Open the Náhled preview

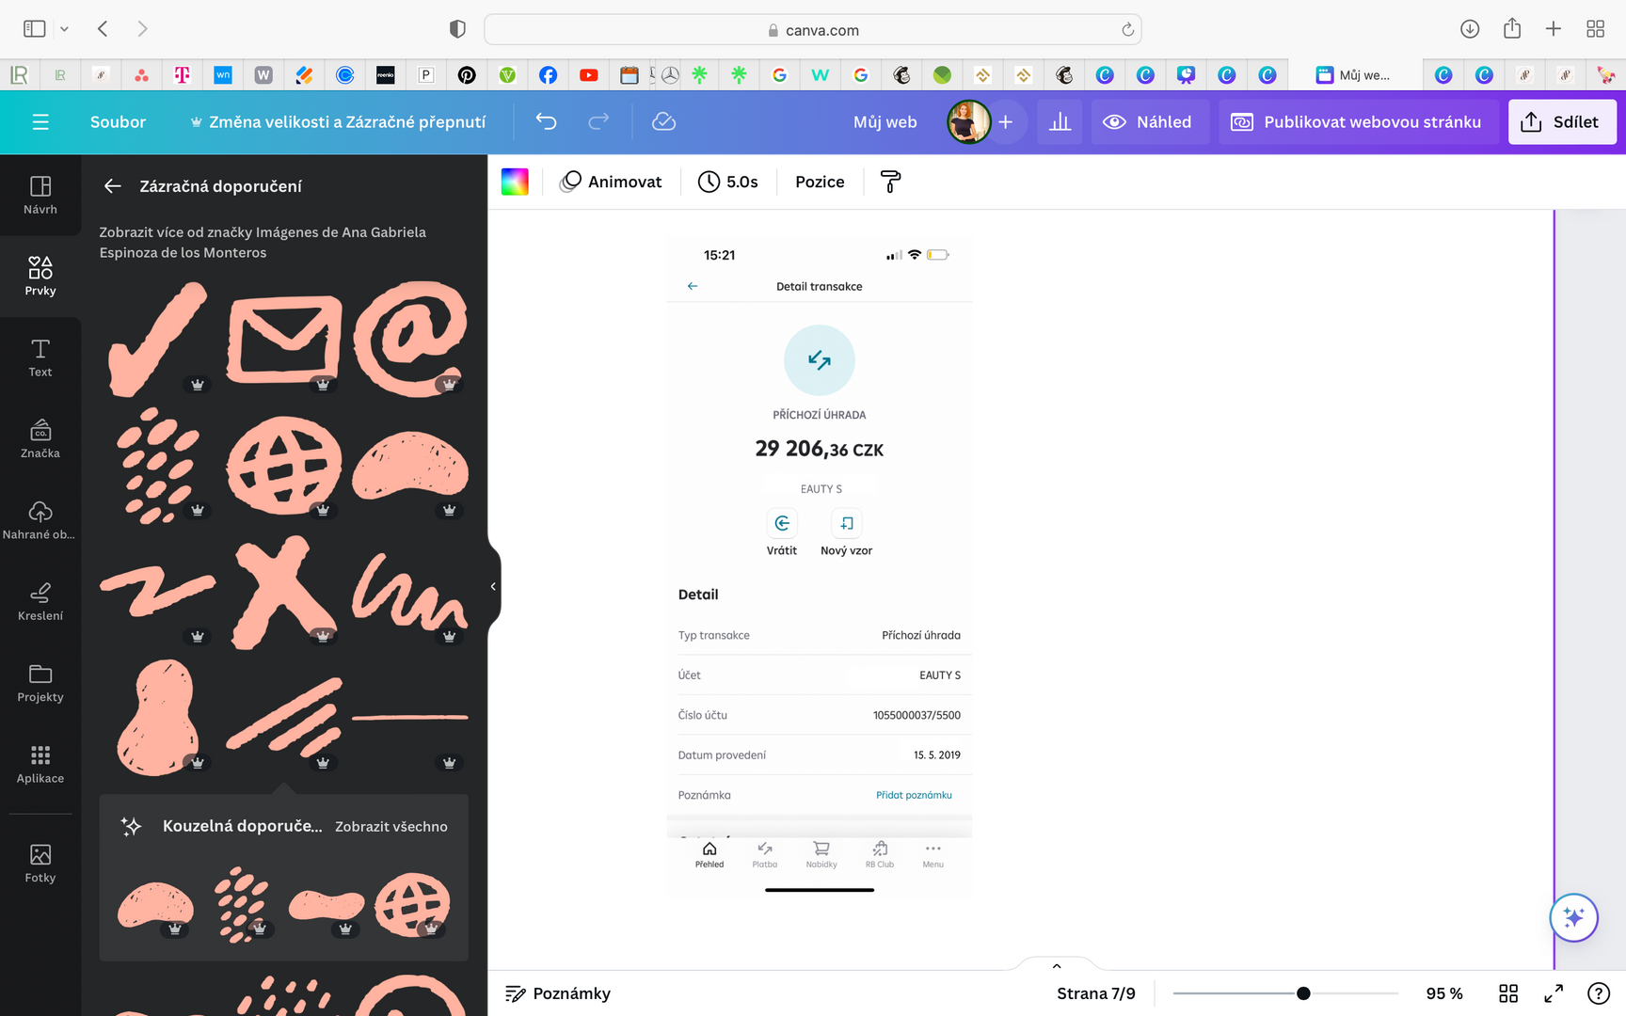pos(1150,121)
